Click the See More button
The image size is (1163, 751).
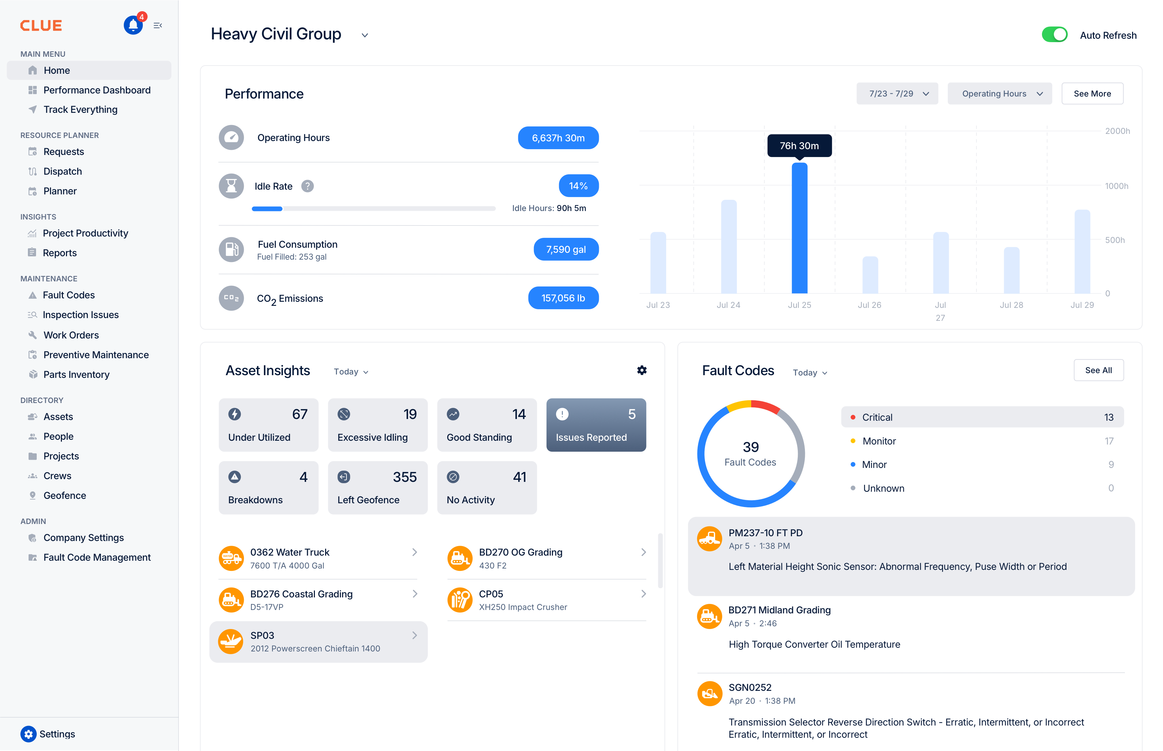coord(1092,94)
